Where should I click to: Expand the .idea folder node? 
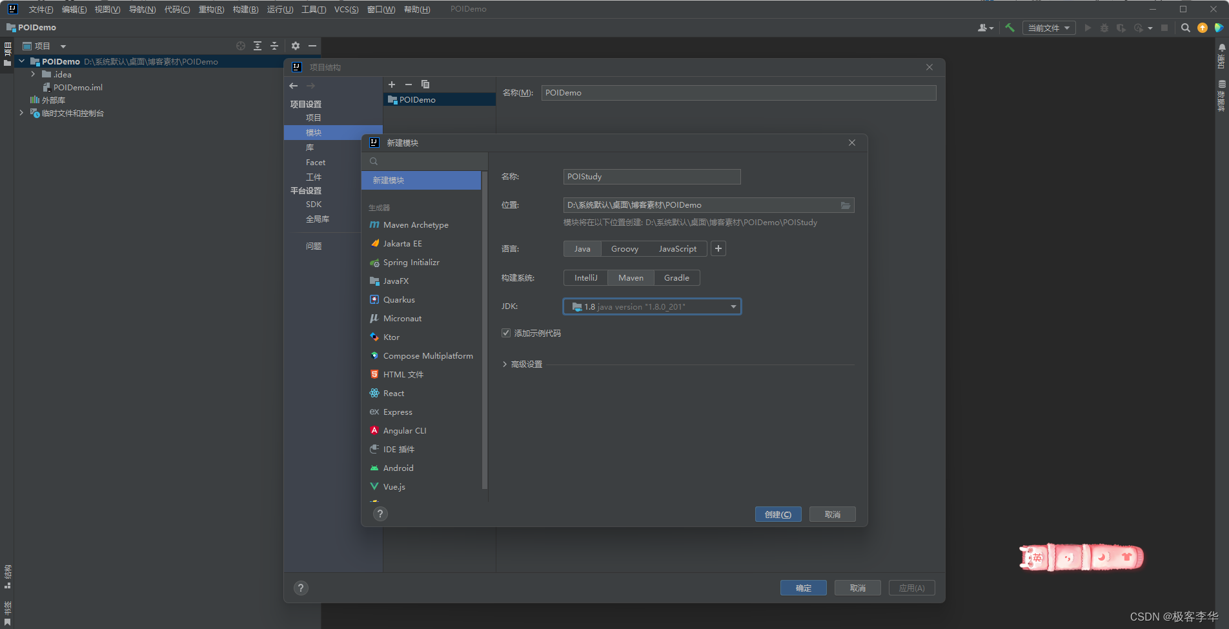pos(33,74)
